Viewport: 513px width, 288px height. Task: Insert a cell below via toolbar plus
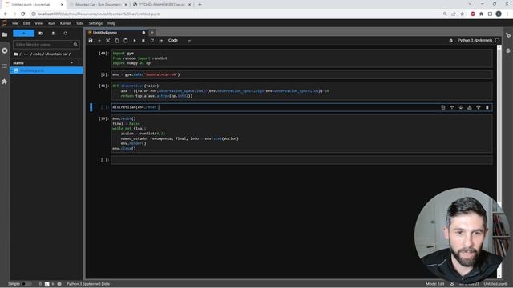[x=99, y=41]
